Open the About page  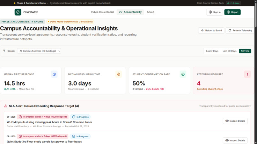pyautogui.click(x=151, y=12)
